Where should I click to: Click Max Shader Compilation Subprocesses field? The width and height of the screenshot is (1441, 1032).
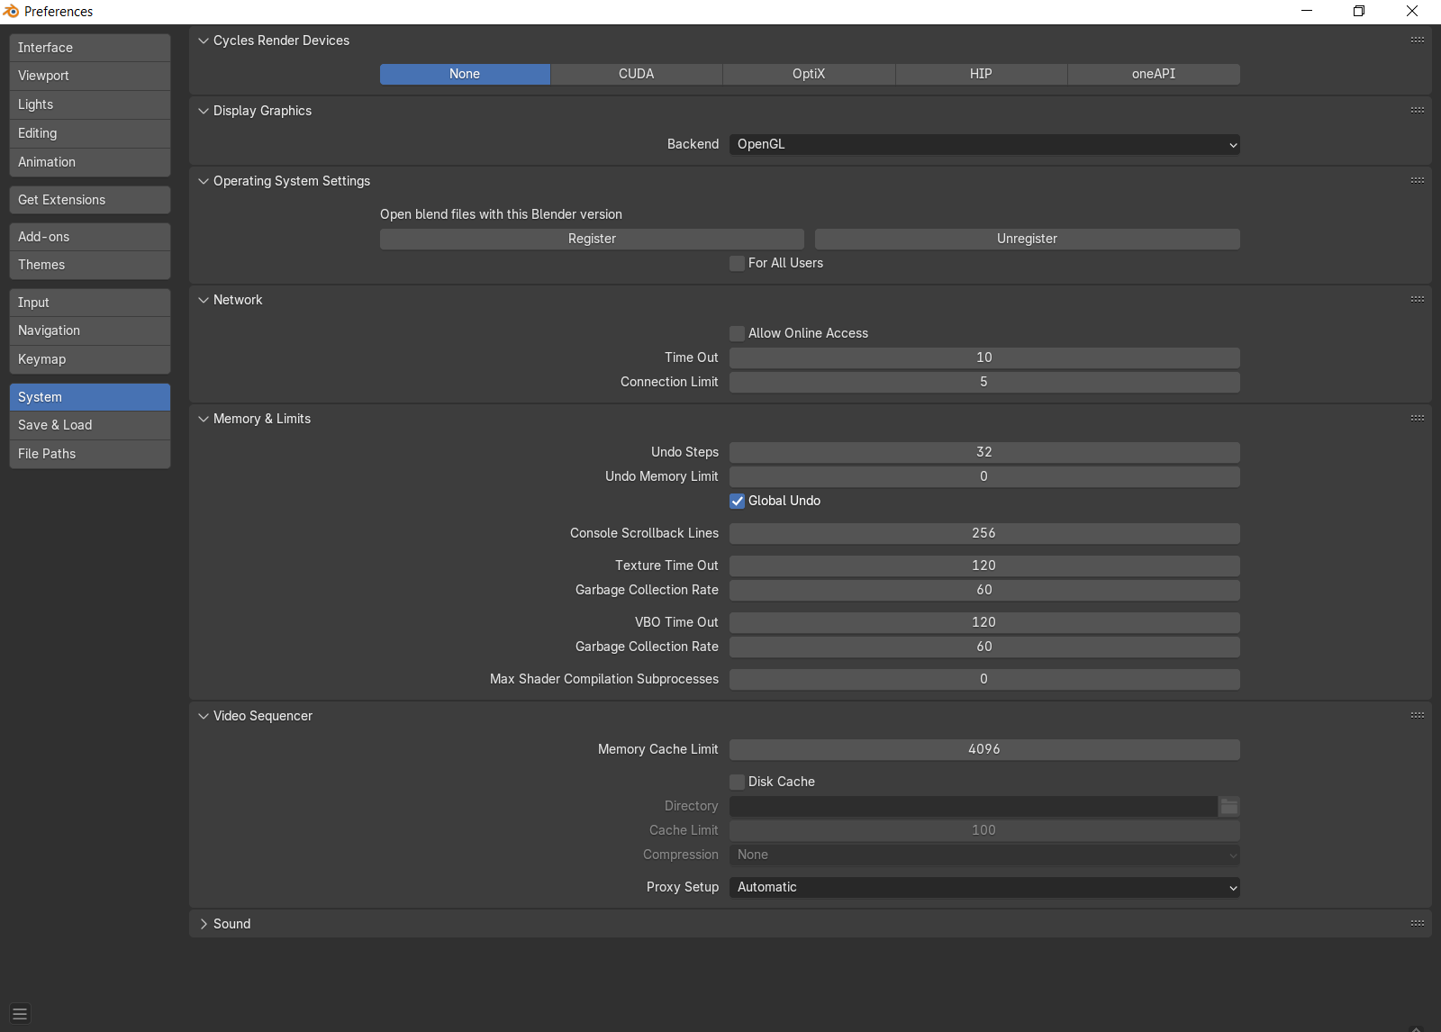[984, 679]
